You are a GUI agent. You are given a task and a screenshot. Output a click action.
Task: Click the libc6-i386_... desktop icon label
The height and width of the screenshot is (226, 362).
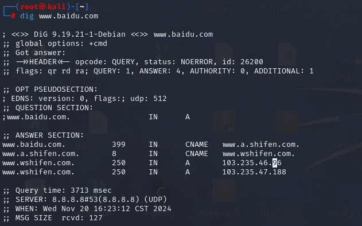[x=286, y=77]
